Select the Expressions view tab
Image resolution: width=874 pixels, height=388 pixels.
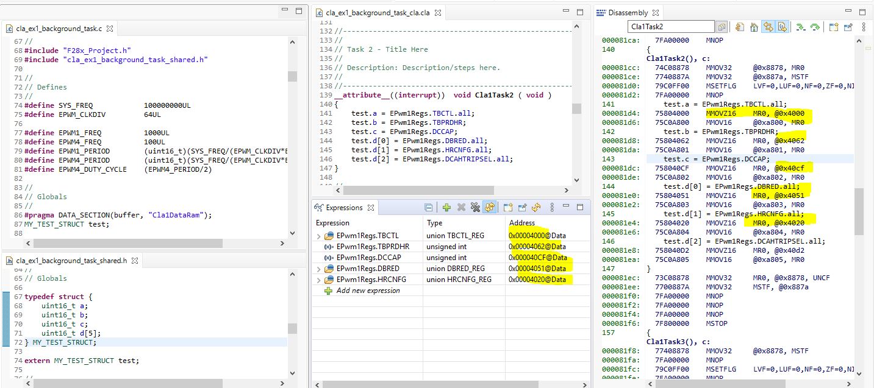(x=344, y=208)
